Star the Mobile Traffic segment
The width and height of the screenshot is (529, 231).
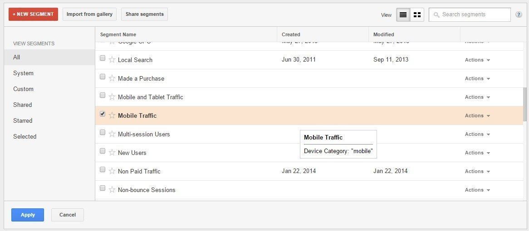tap(112, 115)
